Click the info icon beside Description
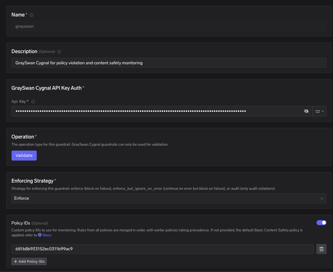This screenshot has width=333, height=272. tap(59, 52)
